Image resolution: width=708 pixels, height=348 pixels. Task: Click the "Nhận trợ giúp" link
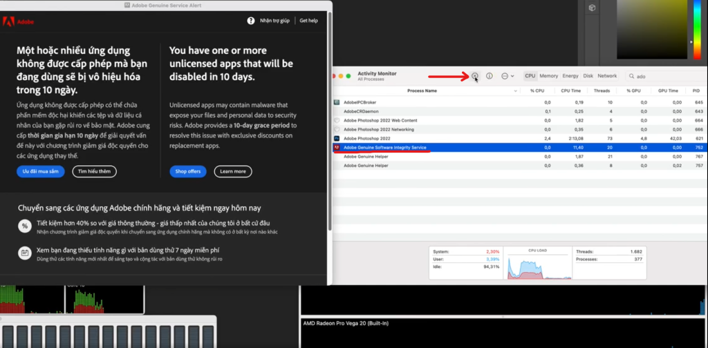(x=274, y=21)
